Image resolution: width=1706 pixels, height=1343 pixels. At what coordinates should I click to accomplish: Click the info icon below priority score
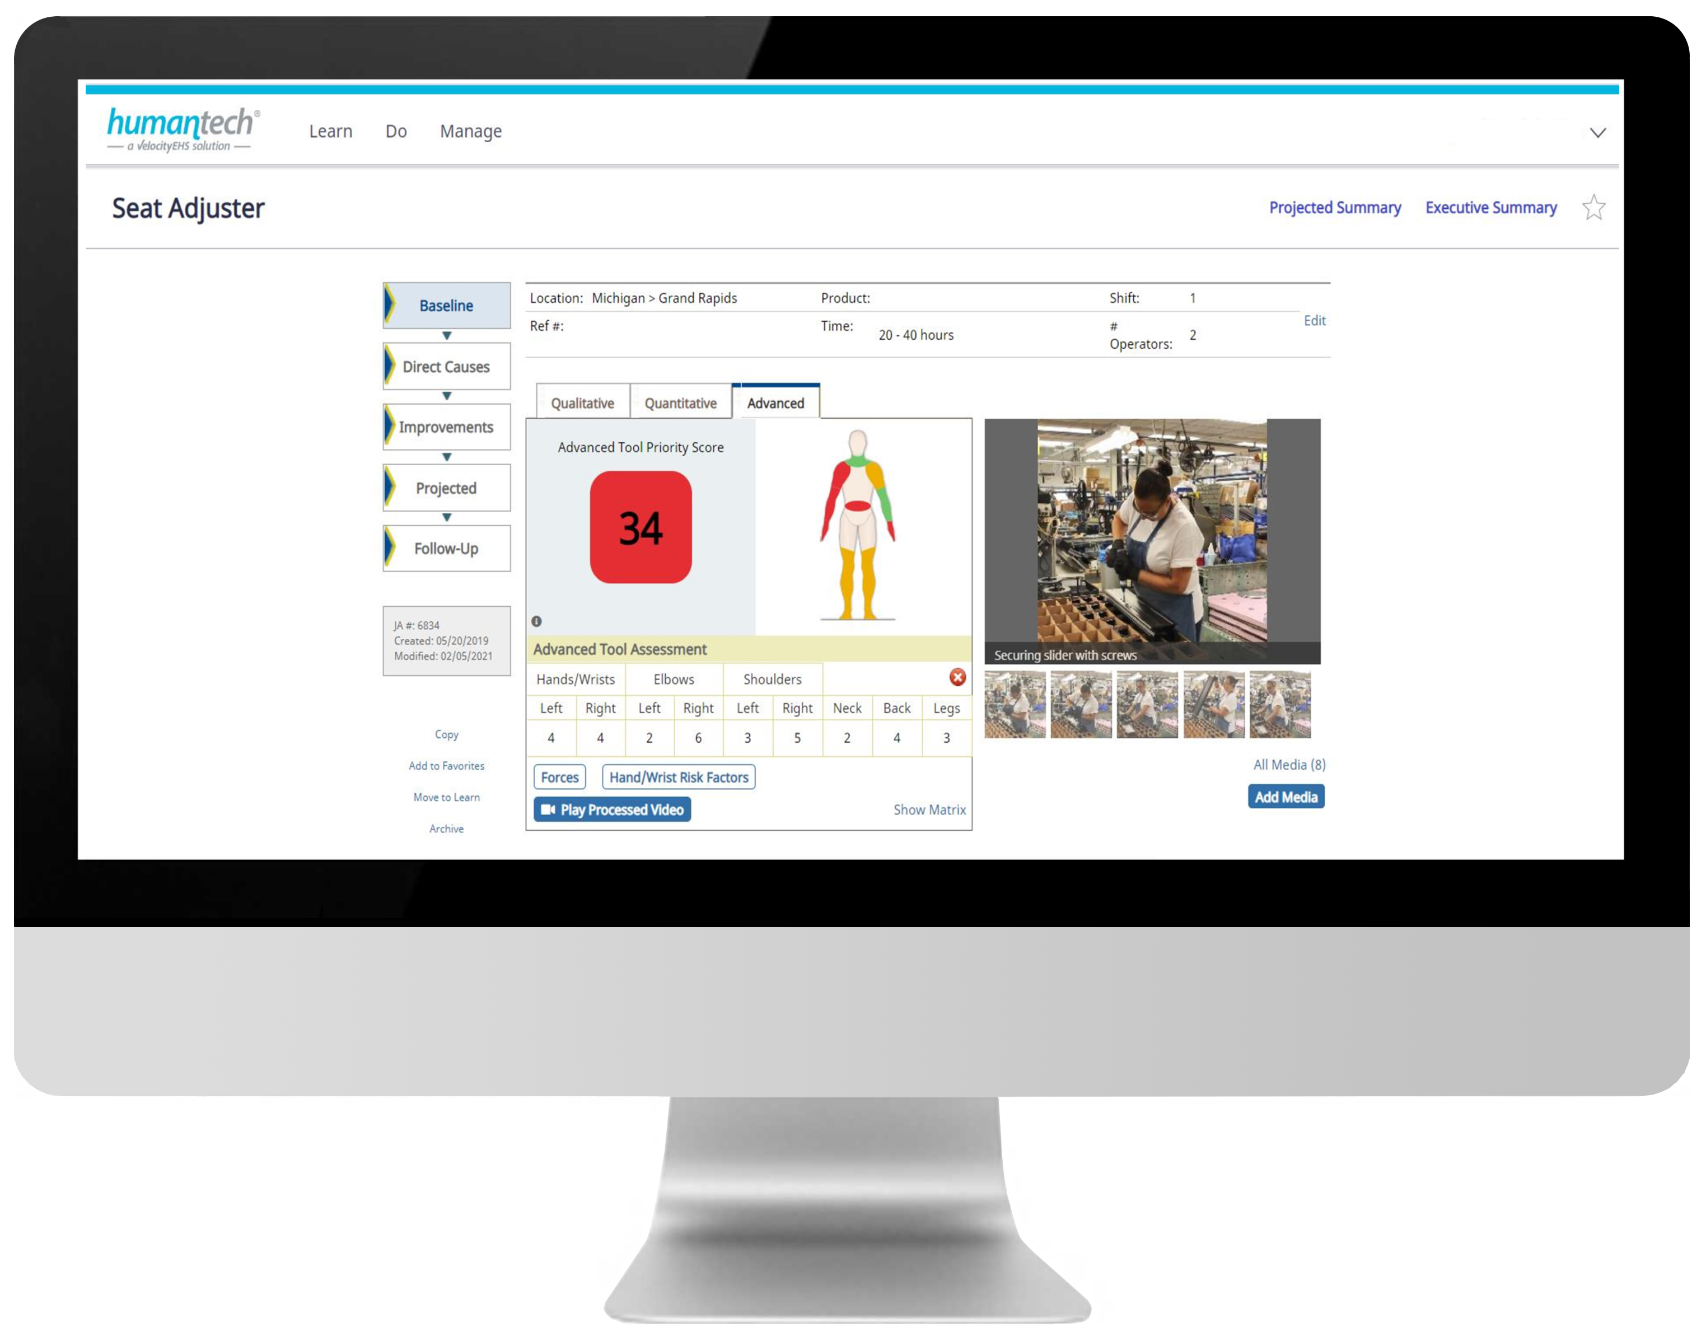pyautogui.click(x=536, y=621)
